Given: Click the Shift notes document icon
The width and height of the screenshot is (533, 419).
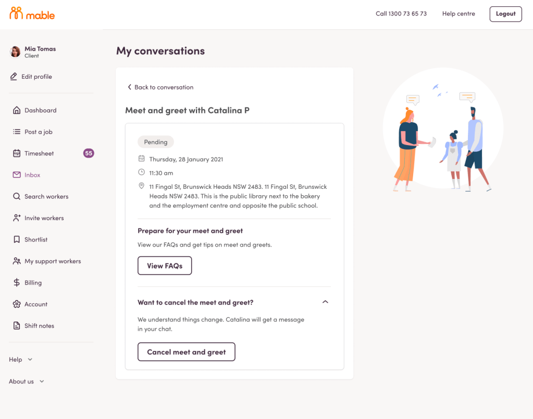Looking at the screenshot, I should pyautogui.click(x=17, y=326).
